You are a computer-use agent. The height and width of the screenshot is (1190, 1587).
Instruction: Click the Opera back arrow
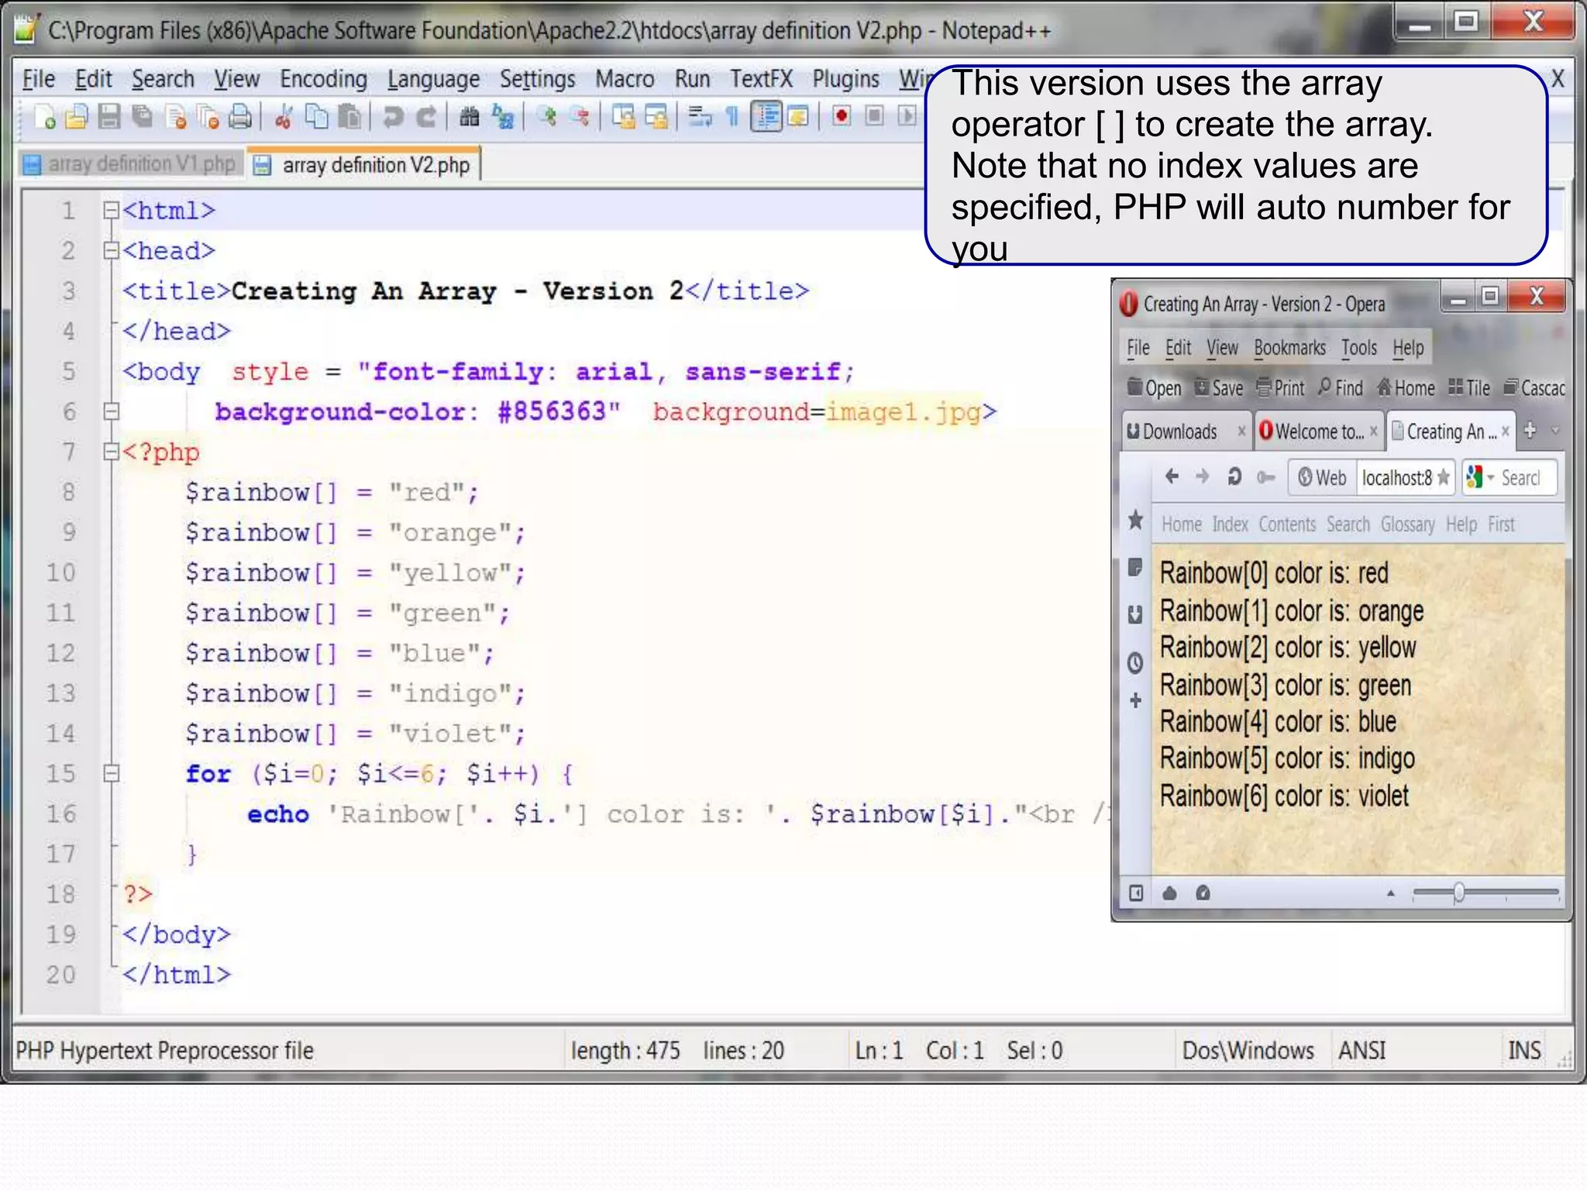tap(1172, 476)
